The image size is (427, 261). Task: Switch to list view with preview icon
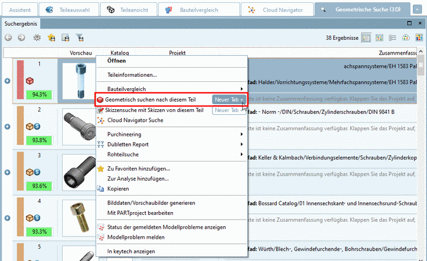pos(366,38)
